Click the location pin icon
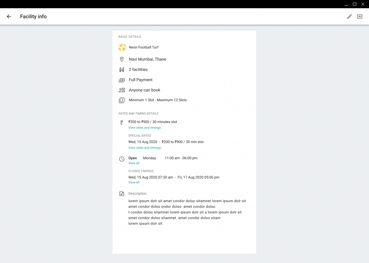Screen dimensions: 369x263 point(122,59)
